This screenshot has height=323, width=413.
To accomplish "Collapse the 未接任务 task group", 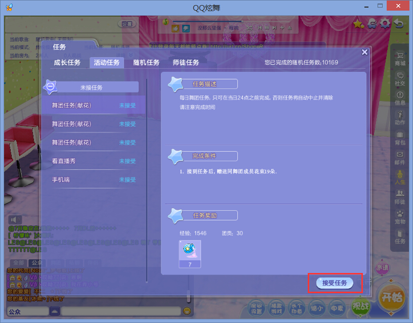I will coord(51,87).
